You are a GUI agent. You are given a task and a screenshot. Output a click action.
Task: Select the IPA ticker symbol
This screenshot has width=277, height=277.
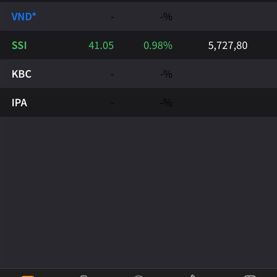pos(19,102)
